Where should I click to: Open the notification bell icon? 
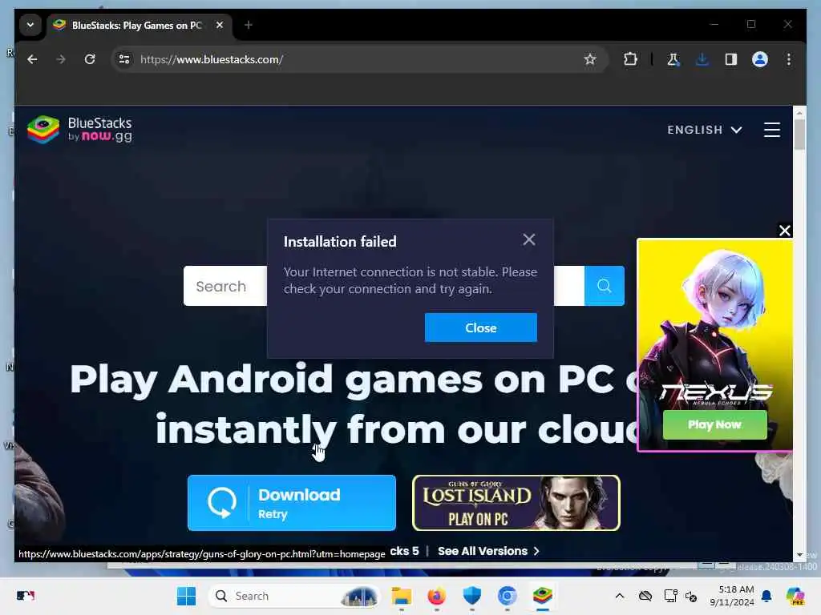point(766,596)
